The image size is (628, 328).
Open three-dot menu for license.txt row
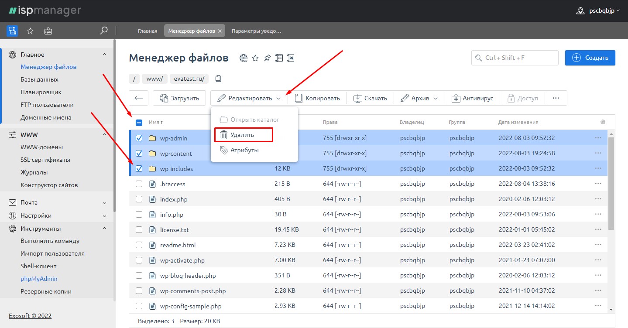(598, 230)
